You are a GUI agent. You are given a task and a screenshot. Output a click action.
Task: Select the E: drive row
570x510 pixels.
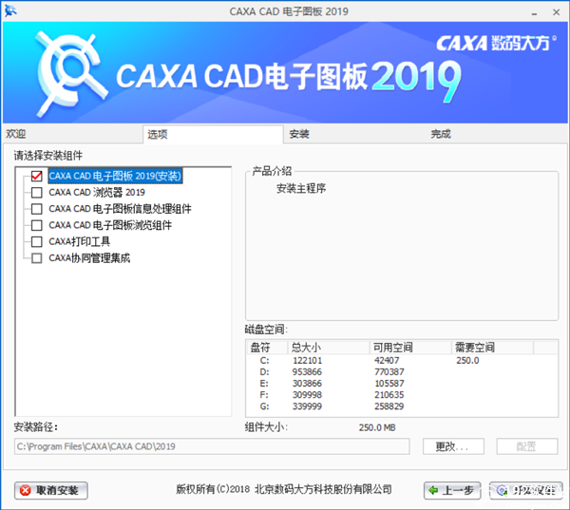(x=402, y=384)
